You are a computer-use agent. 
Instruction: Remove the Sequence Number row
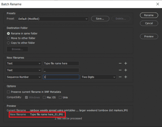coord(120,77)
